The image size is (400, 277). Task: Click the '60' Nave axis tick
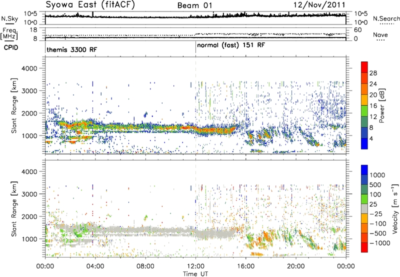357,30
